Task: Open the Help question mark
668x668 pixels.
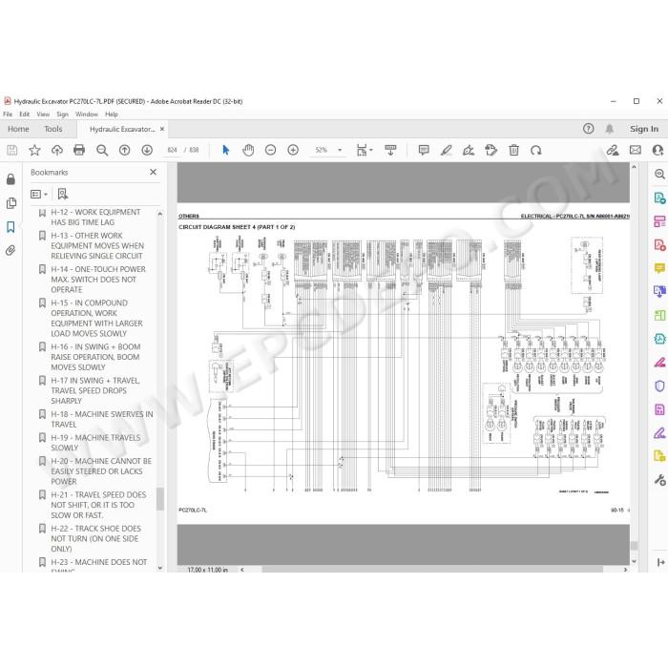Action: point(589,129)
